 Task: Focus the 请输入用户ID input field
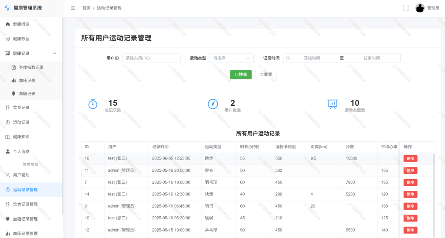tap(151, 58)
